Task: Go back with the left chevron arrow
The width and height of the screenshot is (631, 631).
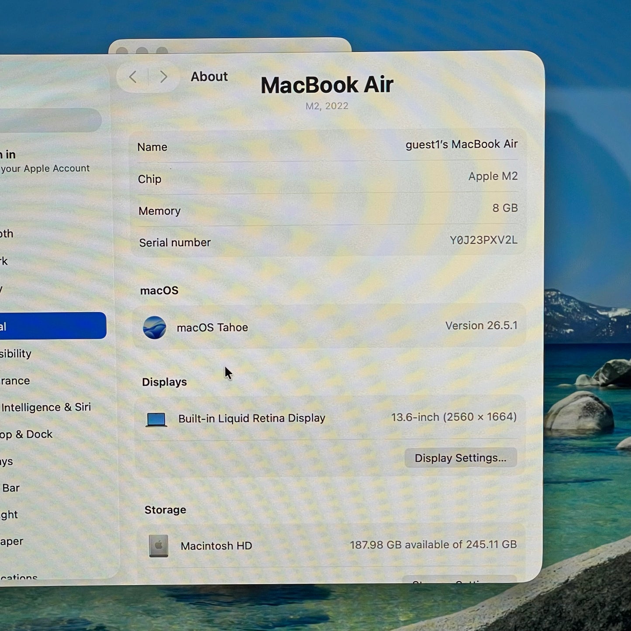Action: tap(133, 77)
